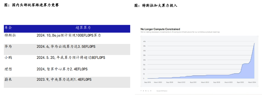Click the 'Sept 2019' x-axis label
Image resolution: width=262 pixels, height=105 pixels.
pyautogui.click(x=147, y=82)
